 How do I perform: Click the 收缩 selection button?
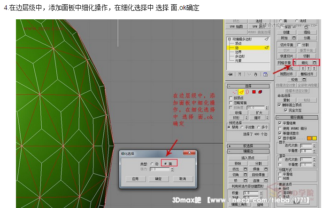[238, 113]
